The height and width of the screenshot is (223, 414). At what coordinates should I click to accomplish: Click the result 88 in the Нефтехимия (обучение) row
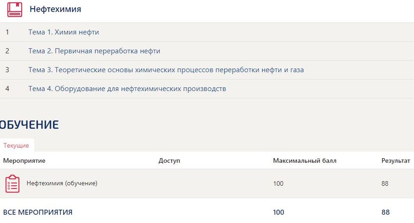click(x=385, y=183)
